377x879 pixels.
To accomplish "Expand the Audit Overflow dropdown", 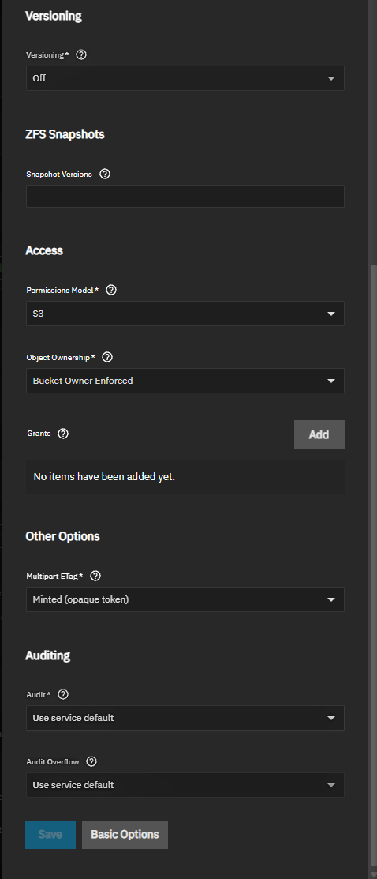I will (x=185, y=785).
